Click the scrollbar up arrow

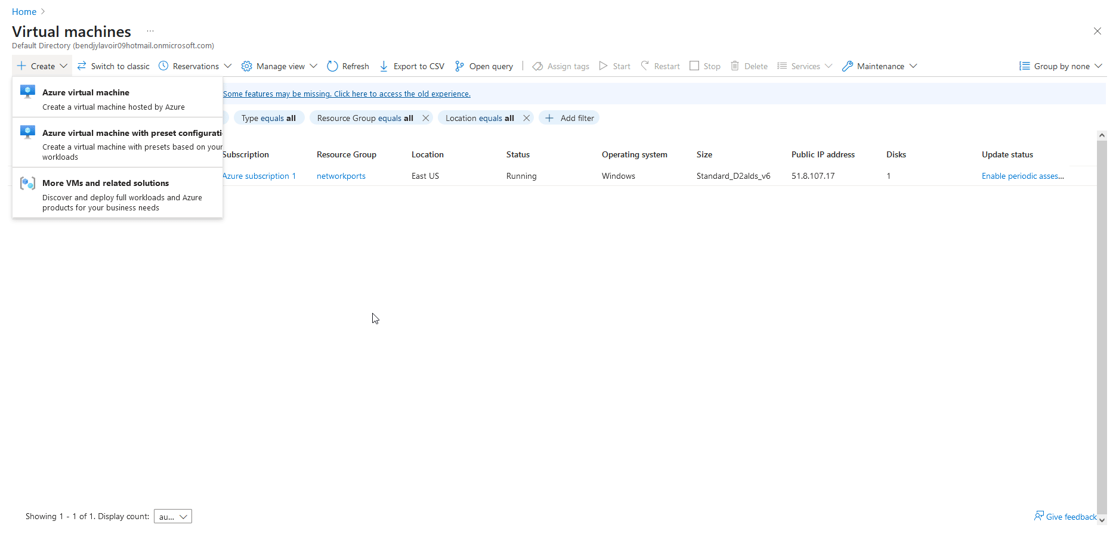[1102, 135]
